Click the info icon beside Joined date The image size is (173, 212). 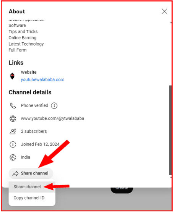(x=13, y=144)
